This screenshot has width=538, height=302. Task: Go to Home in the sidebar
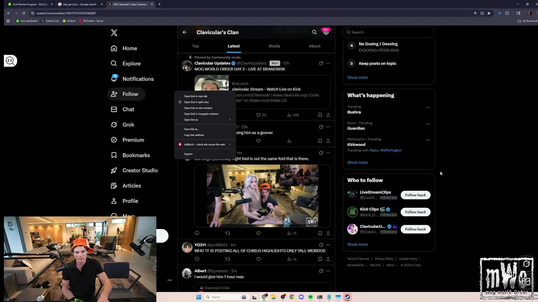pyautogui.click(x=124, y=48)
